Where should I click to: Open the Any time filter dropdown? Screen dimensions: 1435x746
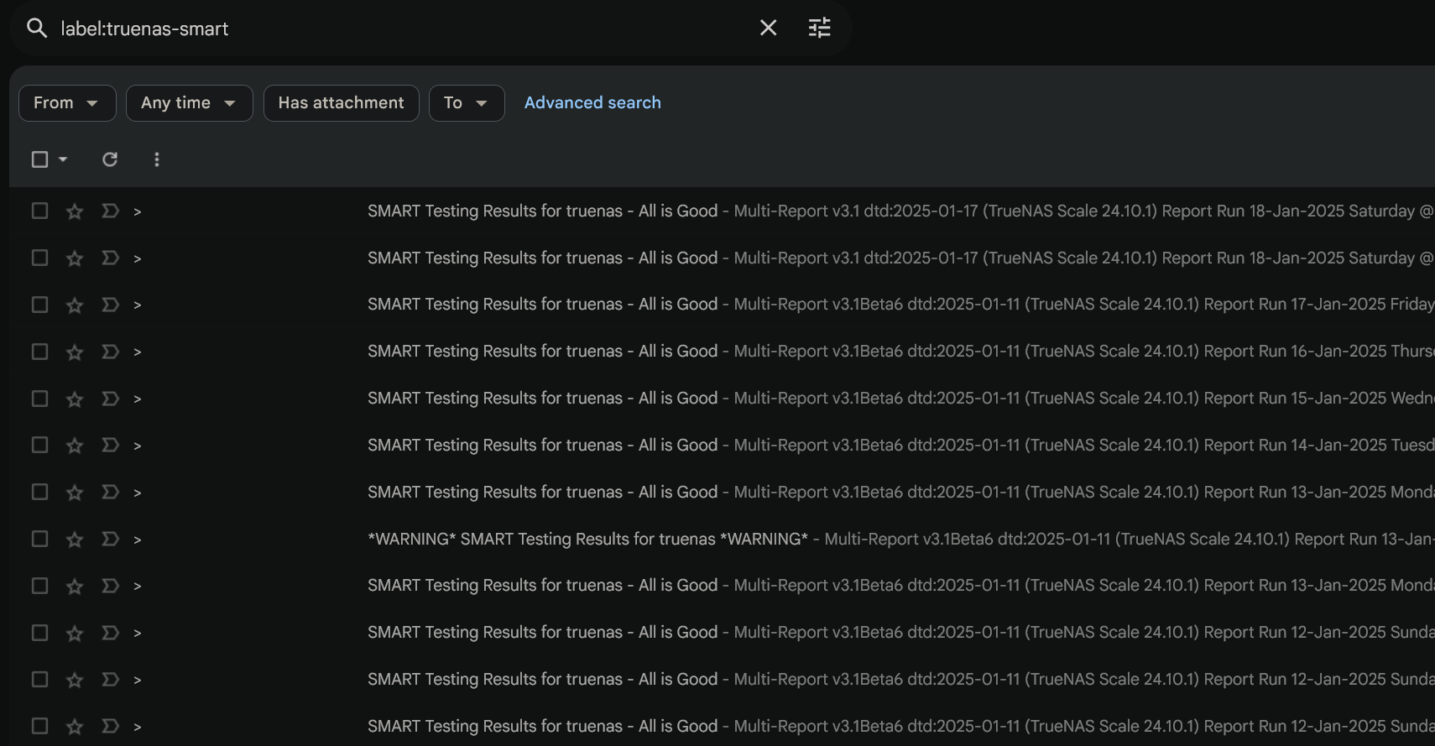tap(190, 103)
